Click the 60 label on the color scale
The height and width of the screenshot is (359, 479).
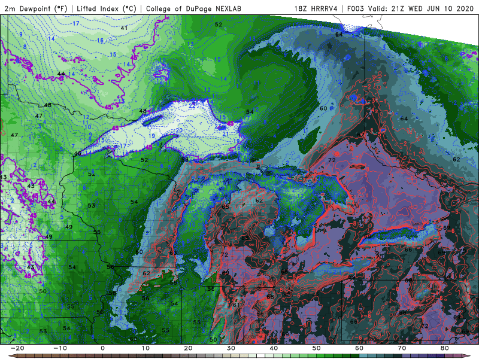click(359, 348)
